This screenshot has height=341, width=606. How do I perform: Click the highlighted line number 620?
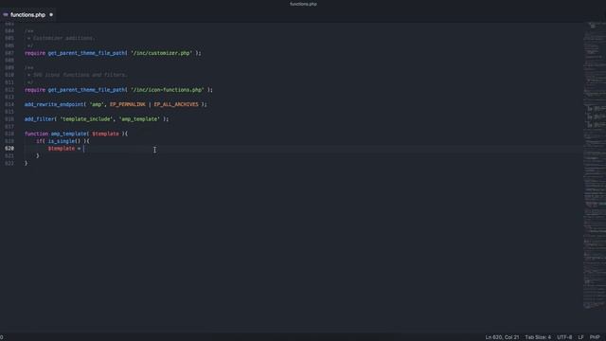[9, 149]
